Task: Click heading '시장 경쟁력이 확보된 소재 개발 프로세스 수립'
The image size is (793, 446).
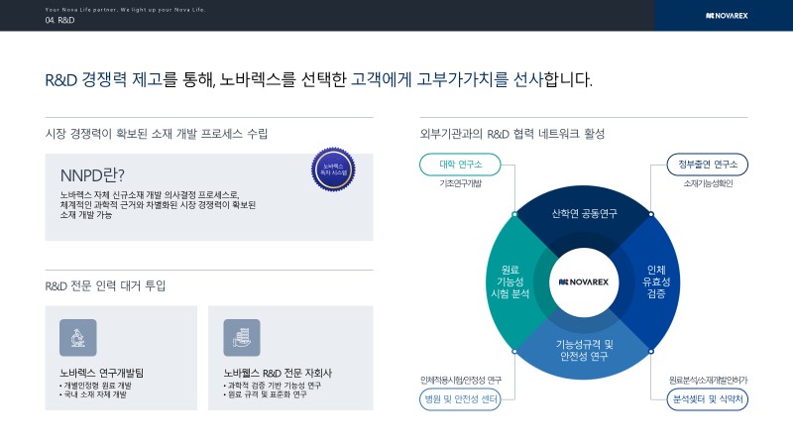Action: pos(157,134)
